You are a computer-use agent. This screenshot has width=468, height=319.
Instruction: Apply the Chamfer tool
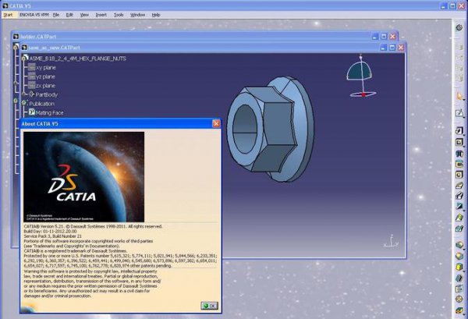pyautogui.click(x=459, y=256)
